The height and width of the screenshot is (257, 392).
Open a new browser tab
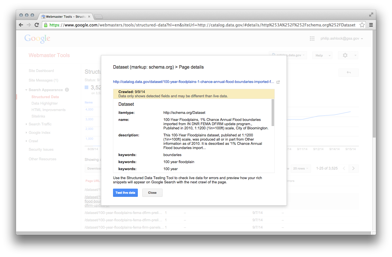pyautogui.click(x=98, y=17)
